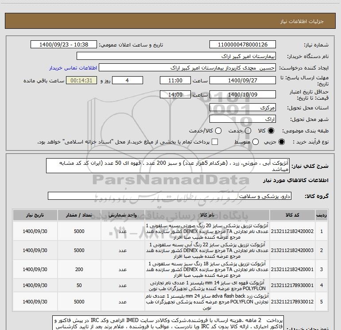The image size is (341, 330).
Task: Click the announcement date field 1400/09/23 - 10:38
Action: click(64, 45)
